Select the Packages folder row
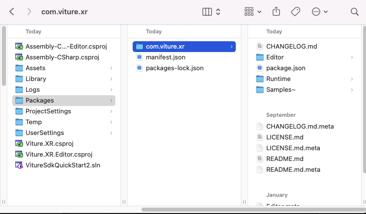This screenshot has height=214, width=366. pos(64,101)
